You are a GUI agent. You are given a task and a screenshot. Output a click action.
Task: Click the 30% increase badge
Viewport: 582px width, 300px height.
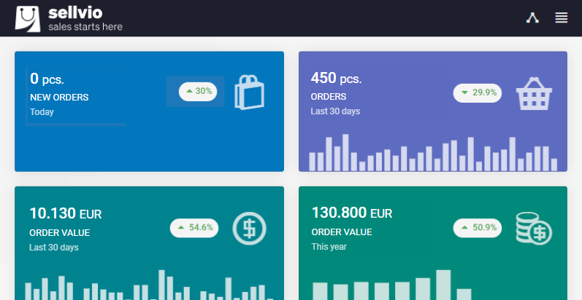click(x=198, y=91)
